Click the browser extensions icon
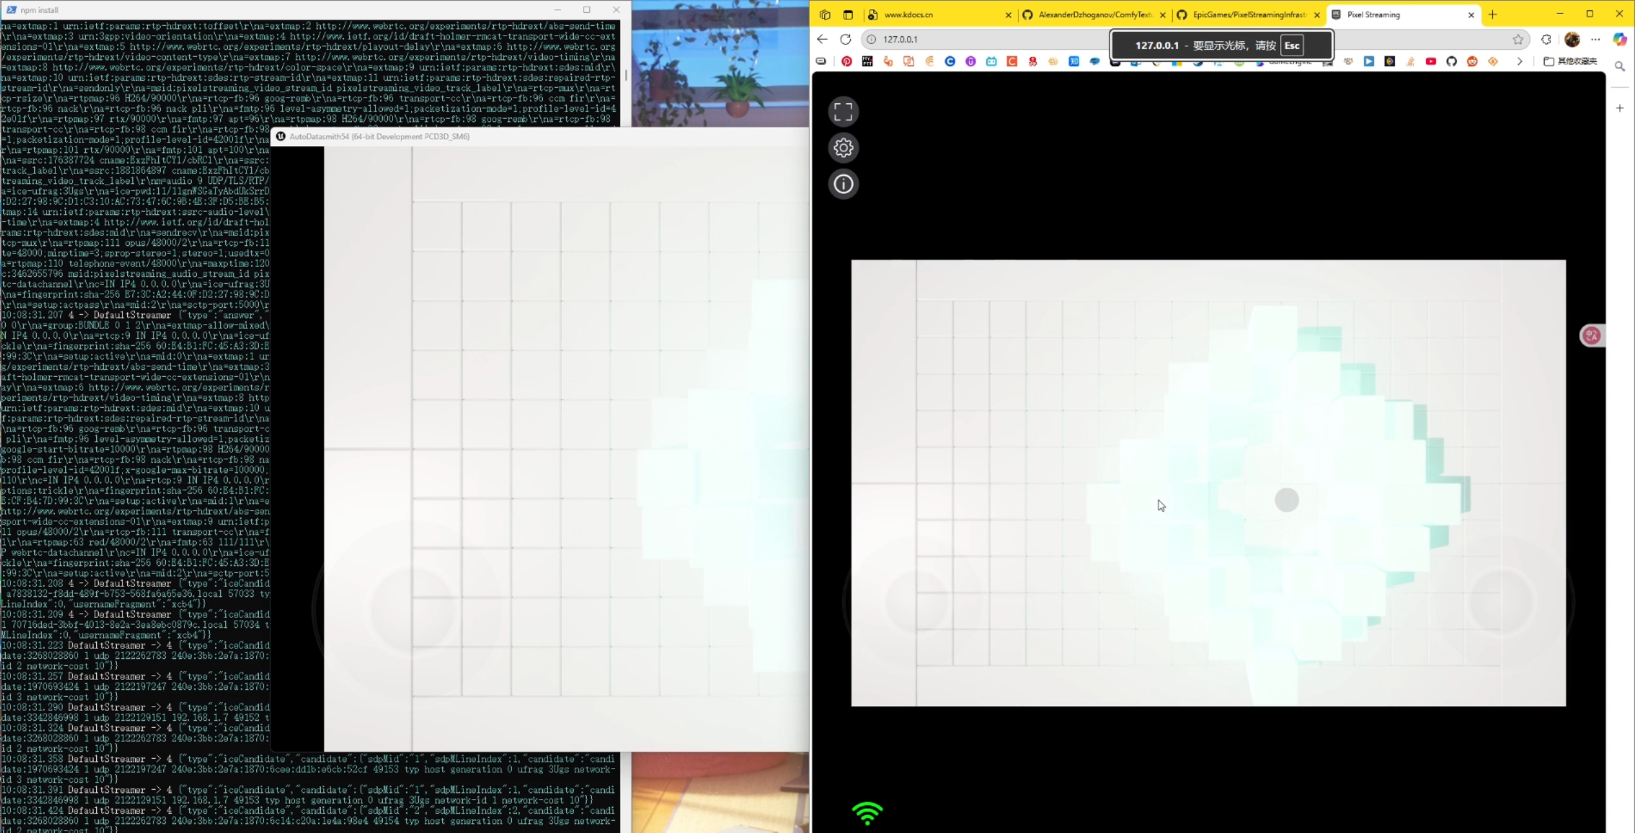Viewport: 1635px width, 833px height. coord(1546,39)
